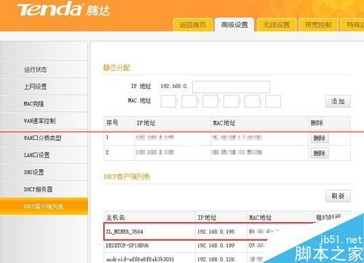Click the 192.168.0. prefix label
The image size is (364, 263).
pyautogui.click(x=174, y=86)
